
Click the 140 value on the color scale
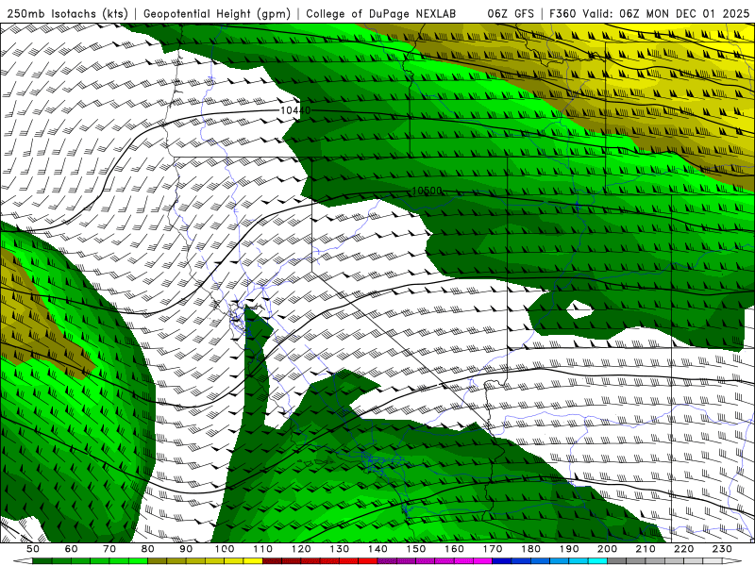377,549
